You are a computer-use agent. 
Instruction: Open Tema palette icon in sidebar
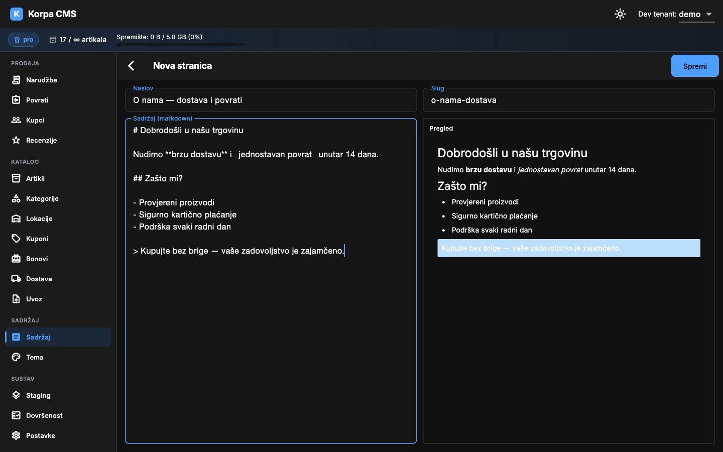point(16,357)
